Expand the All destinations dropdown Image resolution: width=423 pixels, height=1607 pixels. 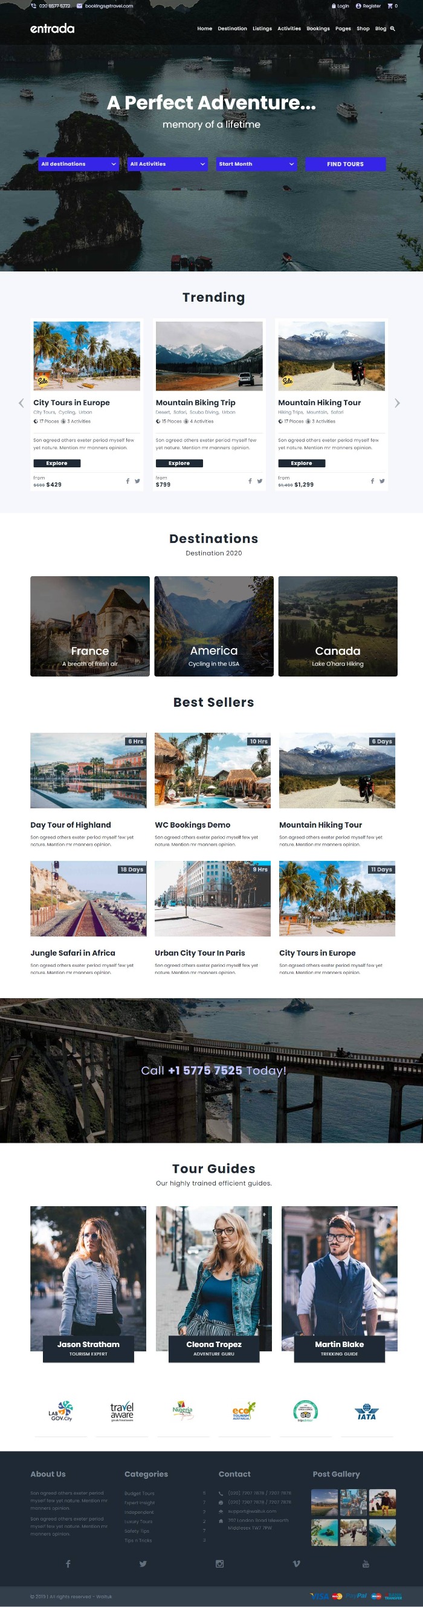[79, 164]
